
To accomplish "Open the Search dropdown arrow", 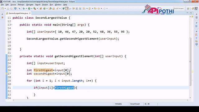I will point(60,8).
